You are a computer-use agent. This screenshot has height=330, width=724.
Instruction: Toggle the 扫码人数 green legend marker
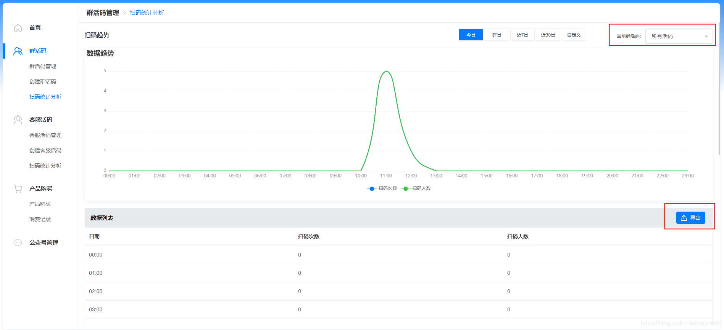coord(405,189)
